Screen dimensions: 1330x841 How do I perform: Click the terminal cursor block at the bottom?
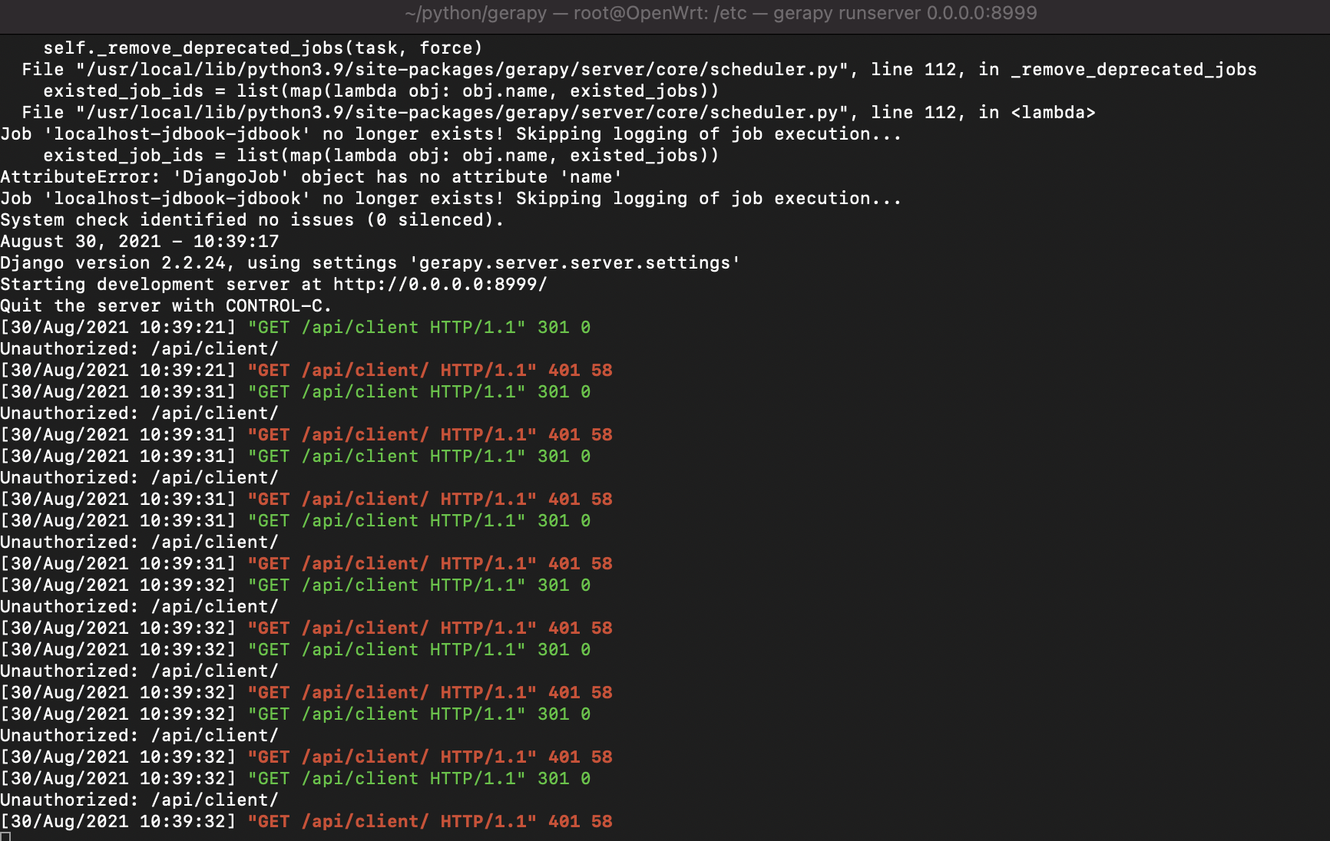click(5, 836)
